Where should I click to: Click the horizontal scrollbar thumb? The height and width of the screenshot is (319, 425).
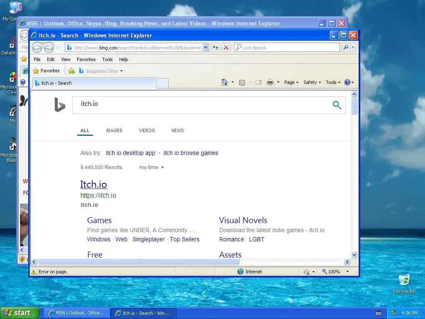(x=139, y=262)
